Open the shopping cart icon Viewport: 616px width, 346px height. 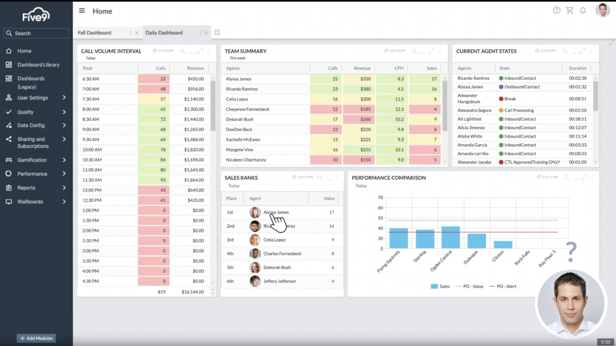(x=568, y=10)
